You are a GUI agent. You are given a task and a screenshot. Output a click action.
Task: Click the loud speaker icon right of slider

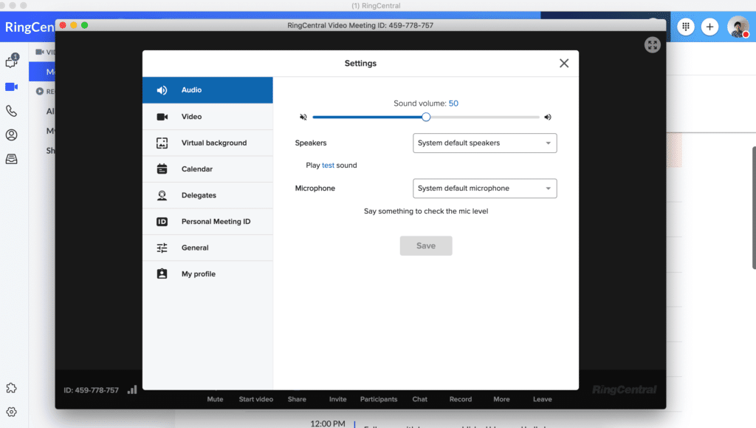[548, 117]
